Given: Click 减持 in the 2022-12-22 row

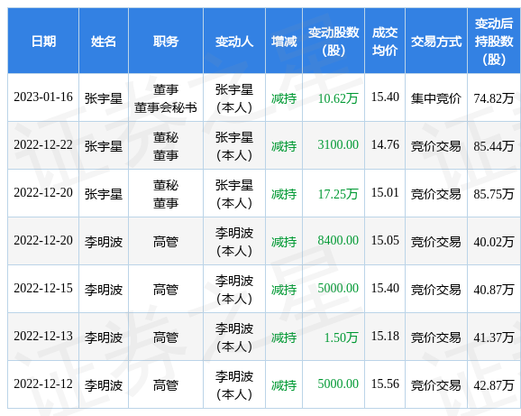Looking at the screenshot, I should click(284, 146).
